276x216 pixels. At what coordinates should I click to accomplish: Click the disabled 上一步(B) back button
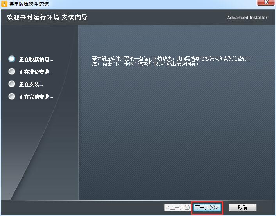(178, 207)
